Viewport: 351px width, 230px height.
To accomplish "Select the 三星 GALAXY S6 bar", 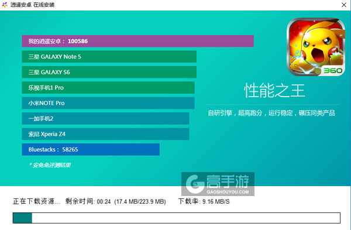I will [x=109, y=72].
